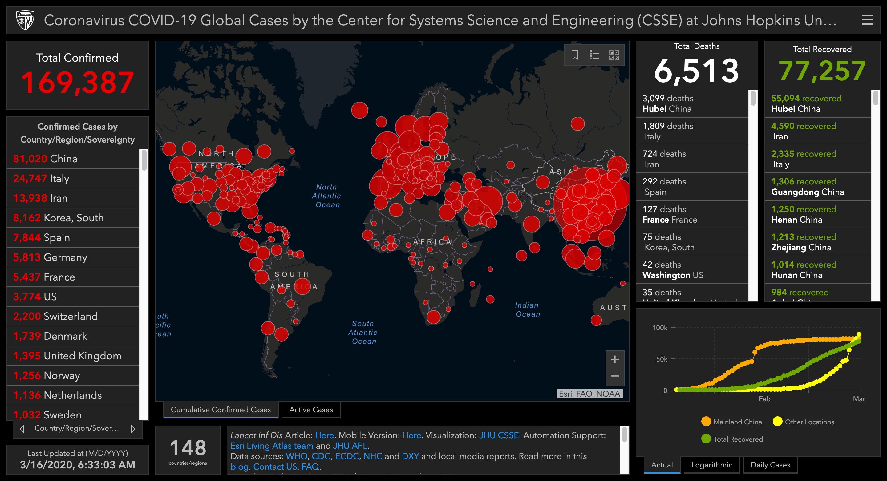887x481 pixels.
Task: Select Sweden in confirmed cases list
Action: pyautogui.click(x=73, y=413)
